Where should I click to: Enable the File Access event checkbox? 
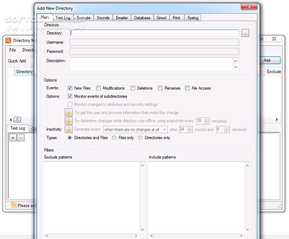click(x=187, y=88)
